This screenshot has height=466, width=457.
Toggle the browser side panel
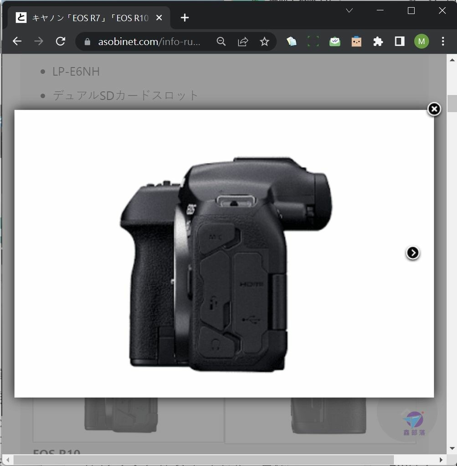coord(400,41)
